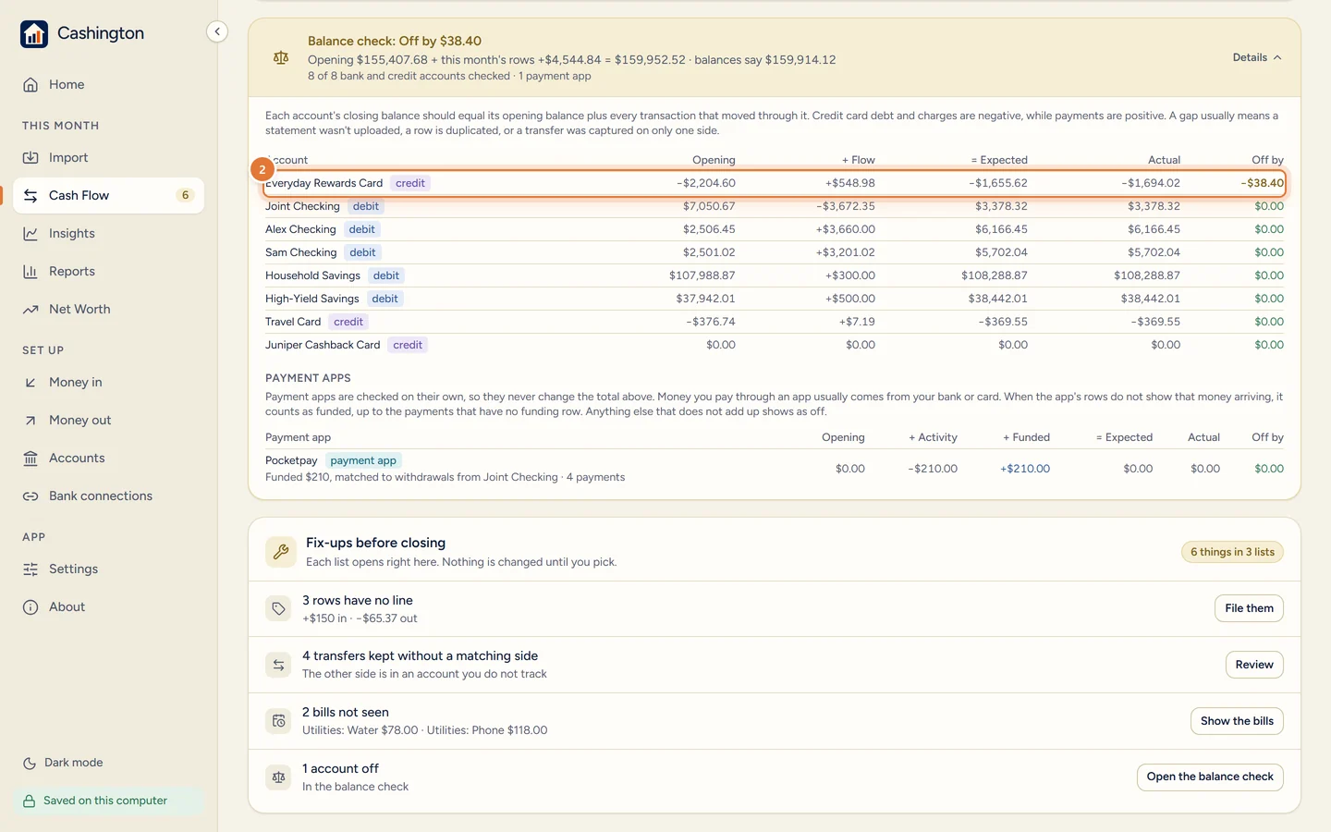Click the Money in arrow icon
This screenshot has width=1331, height=832.
31,382
